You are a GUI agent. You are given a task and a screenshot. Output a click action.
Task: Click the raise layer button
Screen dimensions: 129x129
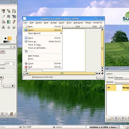(116, 118)
